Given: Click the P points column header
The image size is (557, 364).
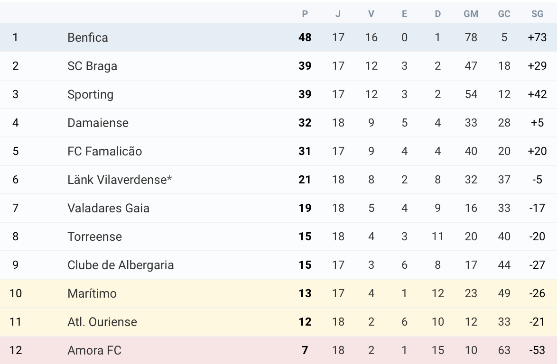Looking at the screenshot, I should click(x=305, y=14).
